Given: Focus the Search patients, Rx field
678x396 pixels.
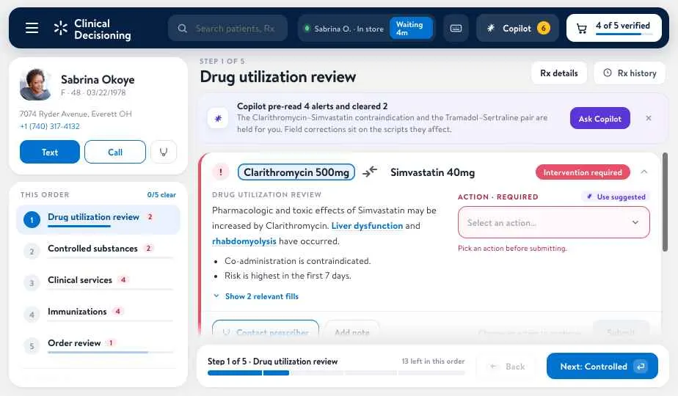Looking at the screenshot, I should (228, 29).
